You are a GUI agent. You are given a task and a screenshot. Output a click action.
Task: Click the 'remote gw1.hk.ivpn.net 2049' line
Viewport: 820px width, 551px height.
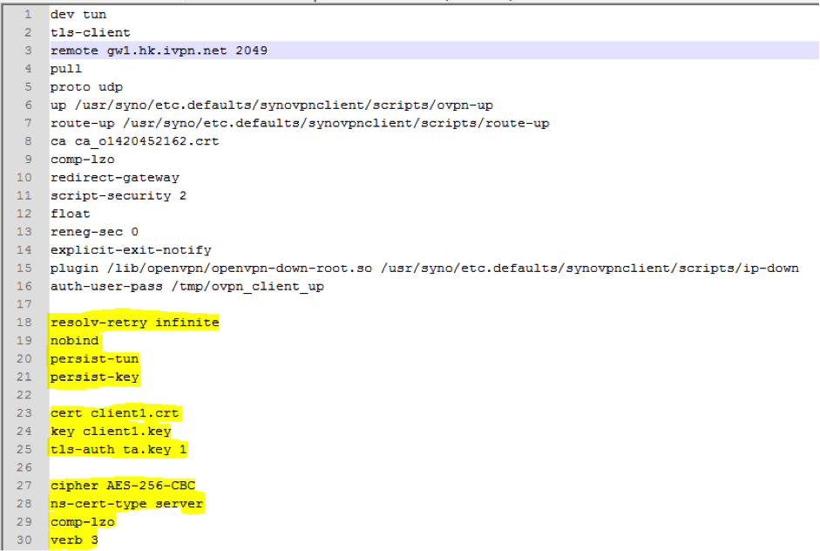click(159, 51)
